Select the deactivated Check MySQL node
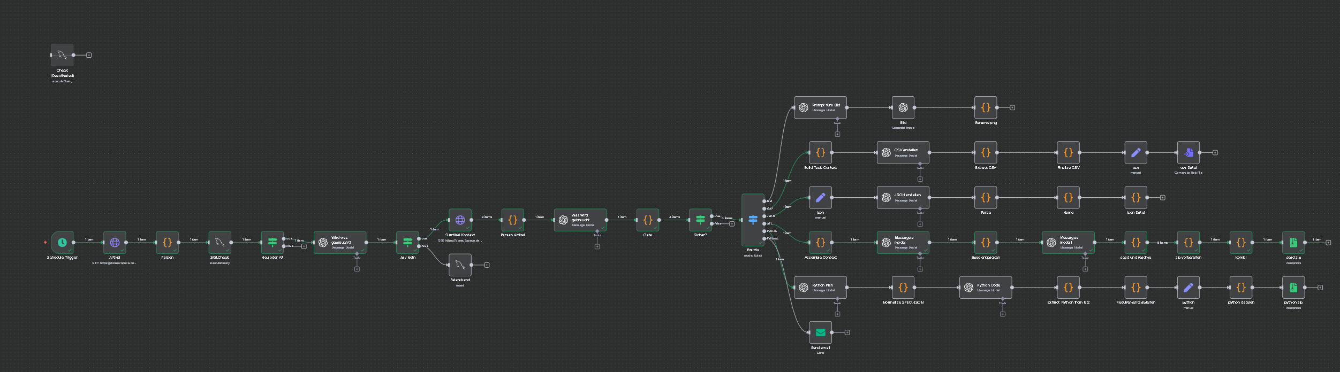Viewport: 1340px width, 372px height. (x=62, y=55)
